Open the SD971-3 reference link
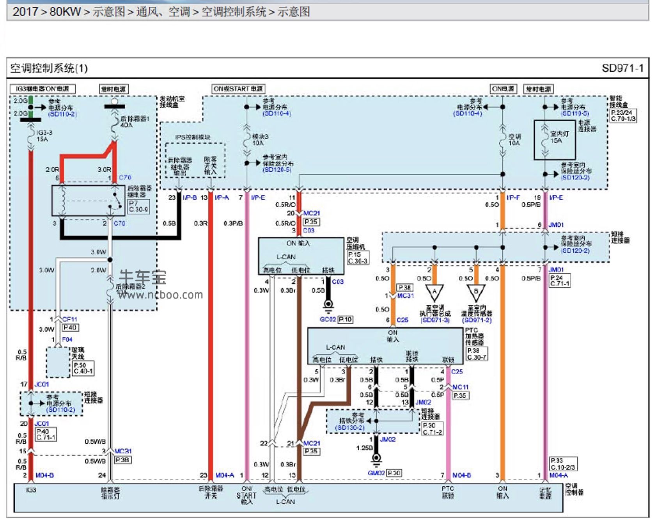This screenshot has height=519, width=656. pyautogui.click(x=435, y=320)
